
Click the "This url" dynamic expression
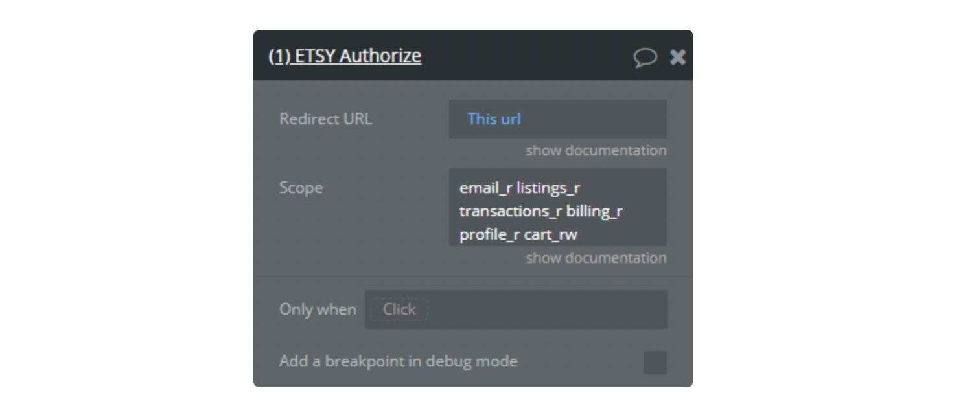click(494, 119)
